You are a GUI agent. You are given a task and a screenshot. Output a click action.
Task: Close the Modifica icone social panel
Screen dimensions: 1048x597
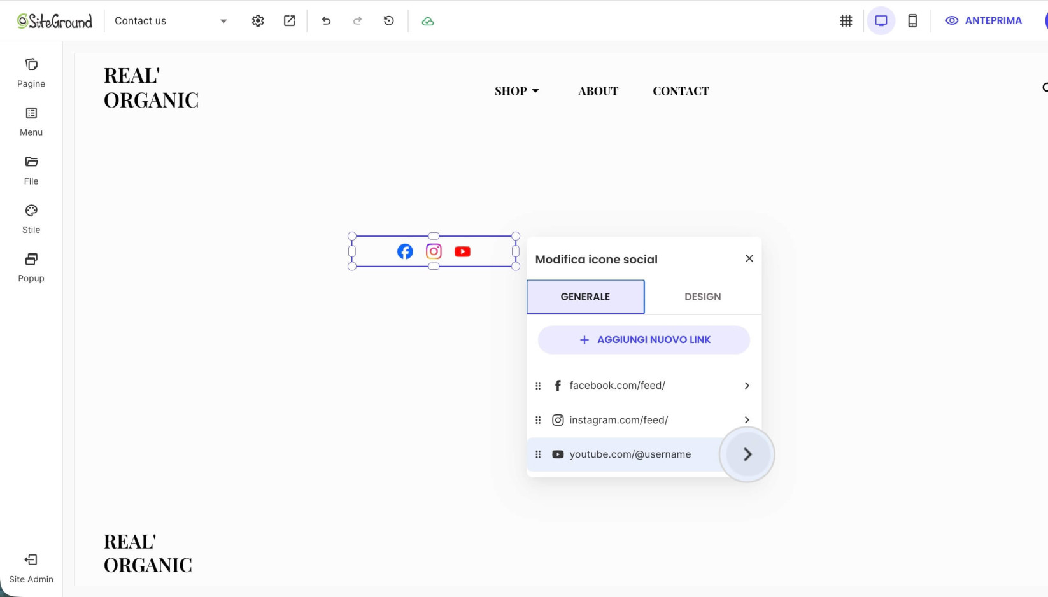point(749,258)
